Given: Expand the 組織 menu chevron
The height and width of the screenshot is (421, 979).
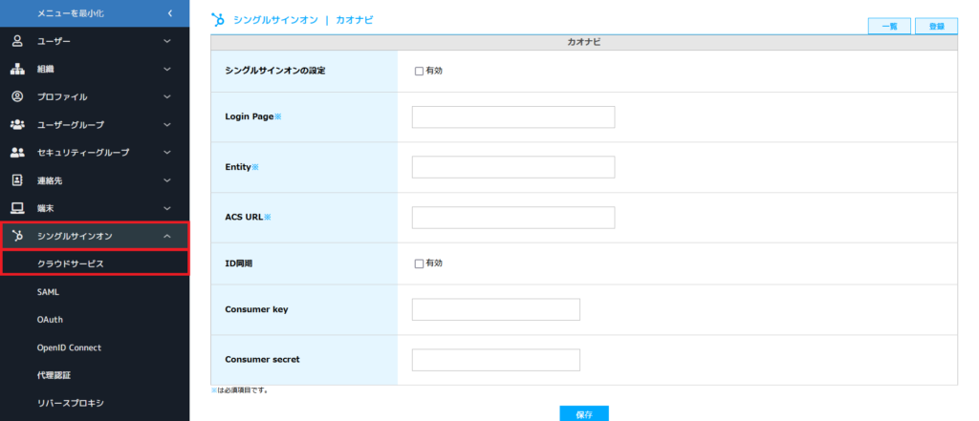Looking at the screenshot, I should [x=166, y=70].
